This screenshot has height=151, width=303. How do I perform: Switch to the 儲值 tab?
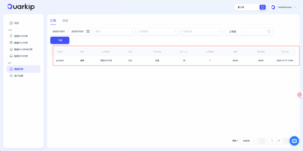[x=65, y=21]
